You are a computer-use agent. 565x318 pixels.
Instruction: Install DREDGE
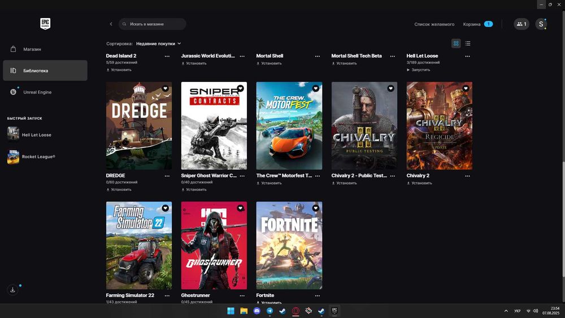[x=119, y=189]
